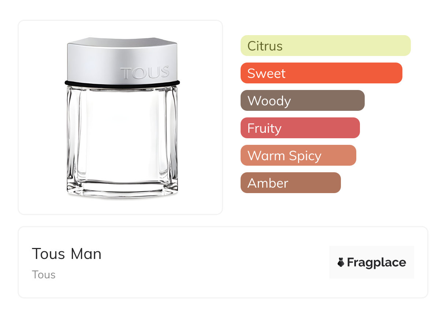The width and height of the screenshot is (446, 316).
Task: Click the black ring beneath the cap
Action: [x=122, y=84]
